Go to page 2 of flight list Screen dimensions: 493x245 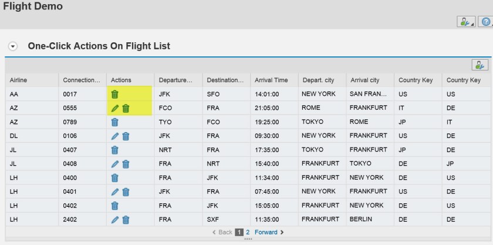pos(248,233)
